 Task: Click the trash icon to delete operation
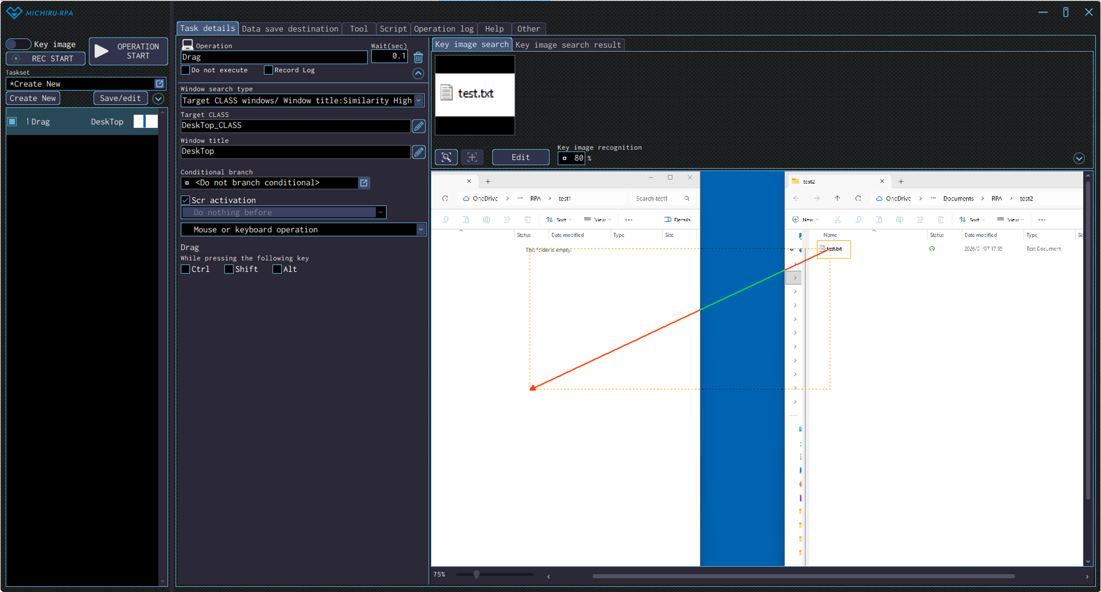click(418, 57)
